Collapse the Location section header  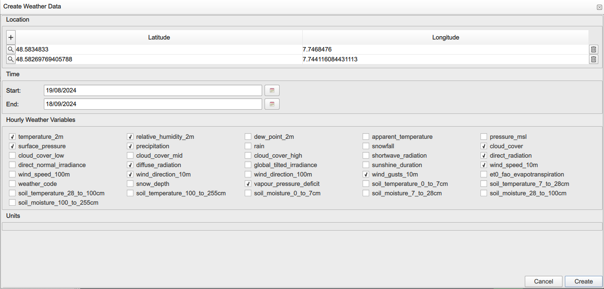pyautogui.click(x=17, y=20)
